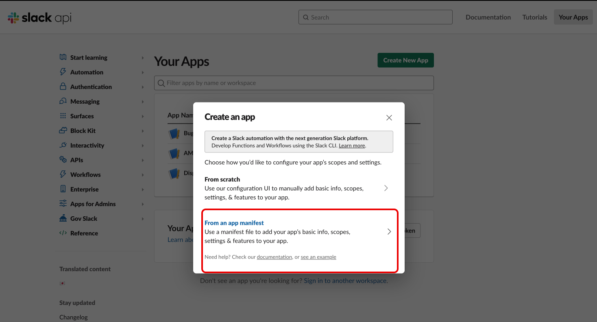Click the Your Apps page heading

[x=182, y=61]
